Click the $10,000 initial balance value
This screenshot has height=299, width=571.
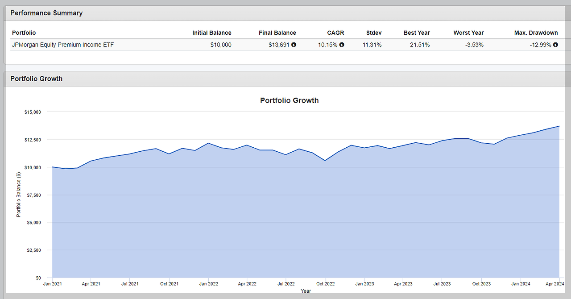pos(221,45)
